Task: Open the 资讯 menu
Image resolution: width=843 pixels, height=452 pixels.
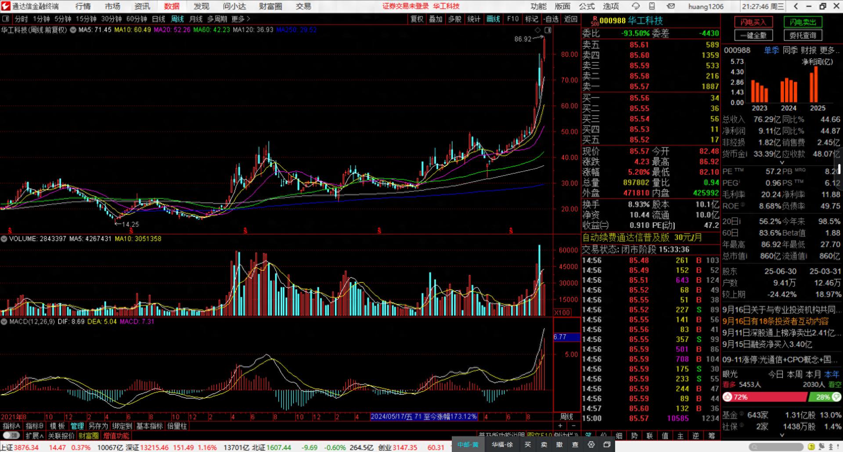Action: (x=142, y=6)
